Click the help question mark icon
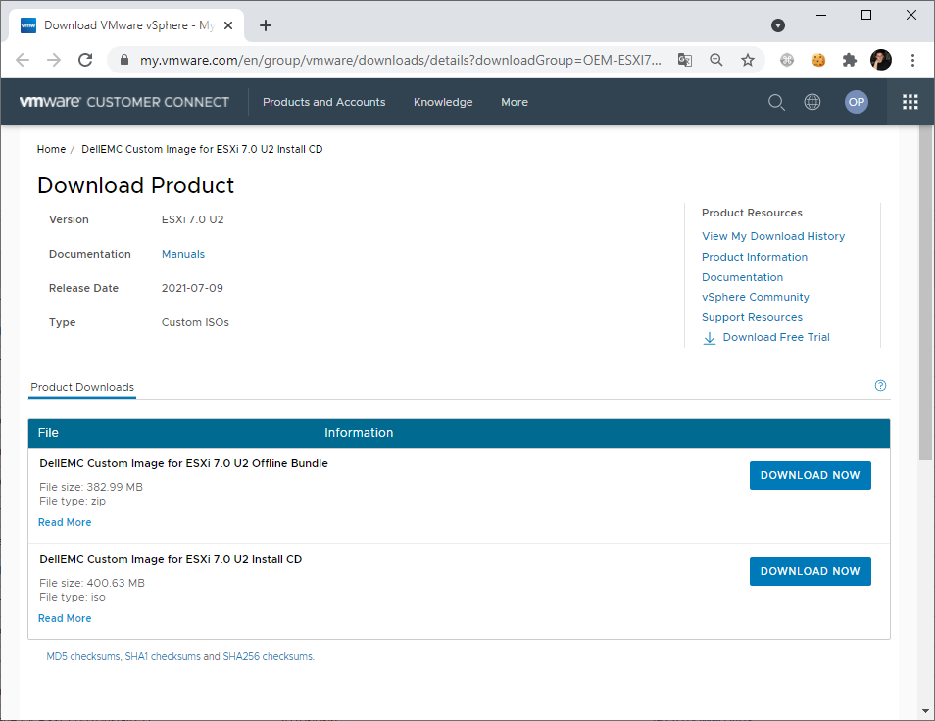 point(880,386)
